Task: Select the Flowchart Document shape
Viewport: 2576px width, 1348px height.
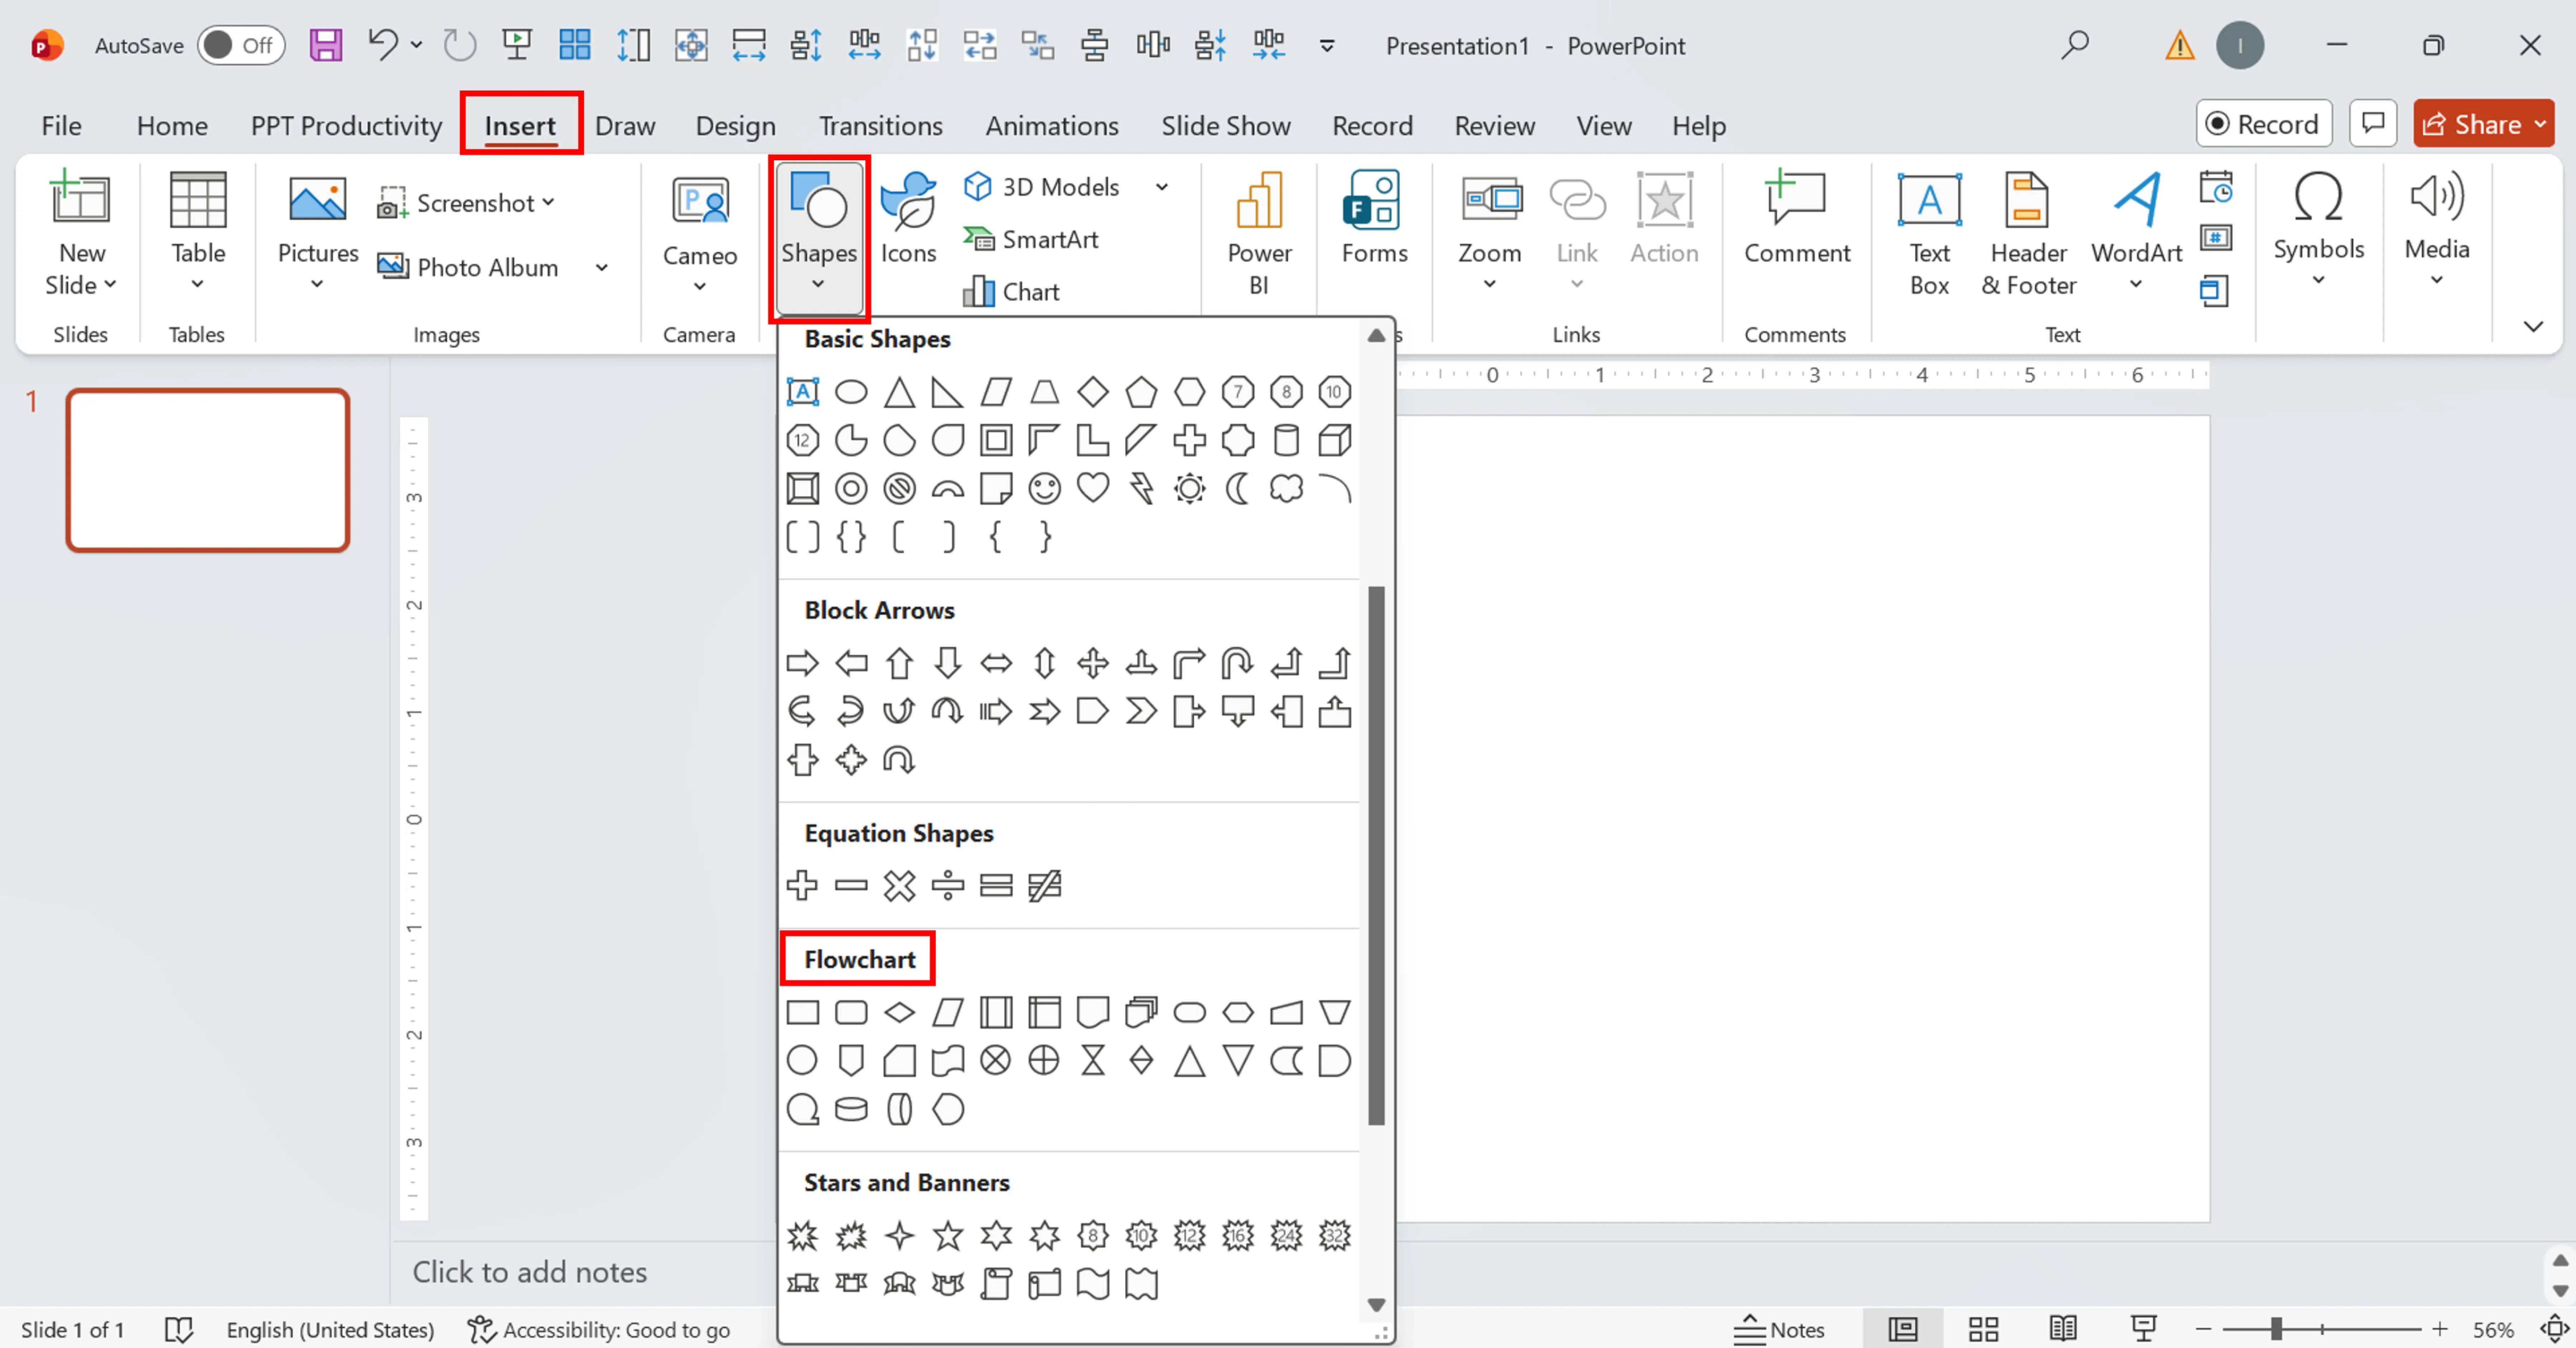Action: coord(1093,1012)
